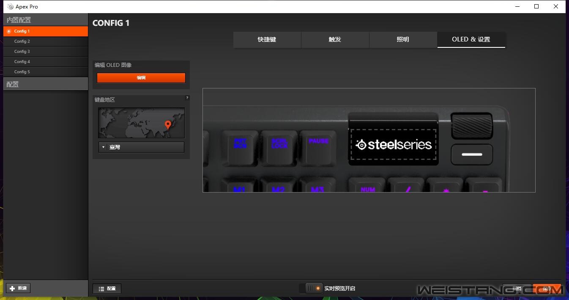This screenshot has height=300, width=569.
Task: Select the OLED & 设置 tab
Action: click(x=471, y=39)
